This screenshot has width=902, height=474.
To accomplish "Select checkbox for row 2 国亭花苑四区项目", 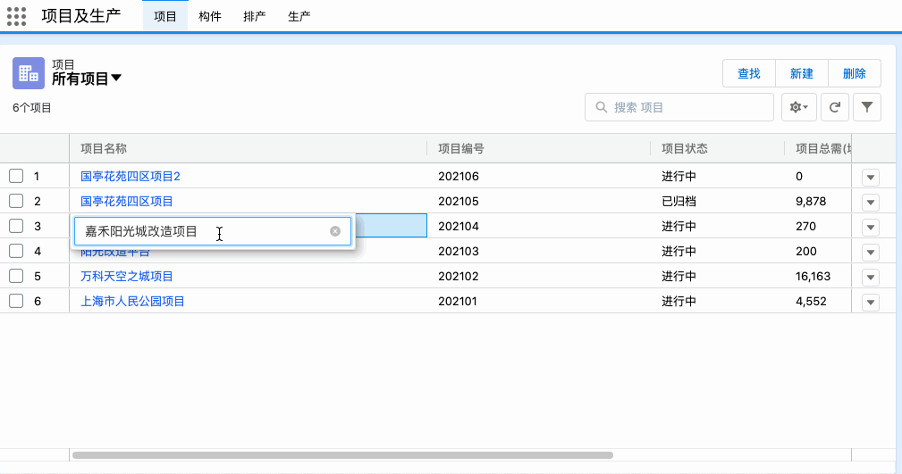I will point(16,201).
